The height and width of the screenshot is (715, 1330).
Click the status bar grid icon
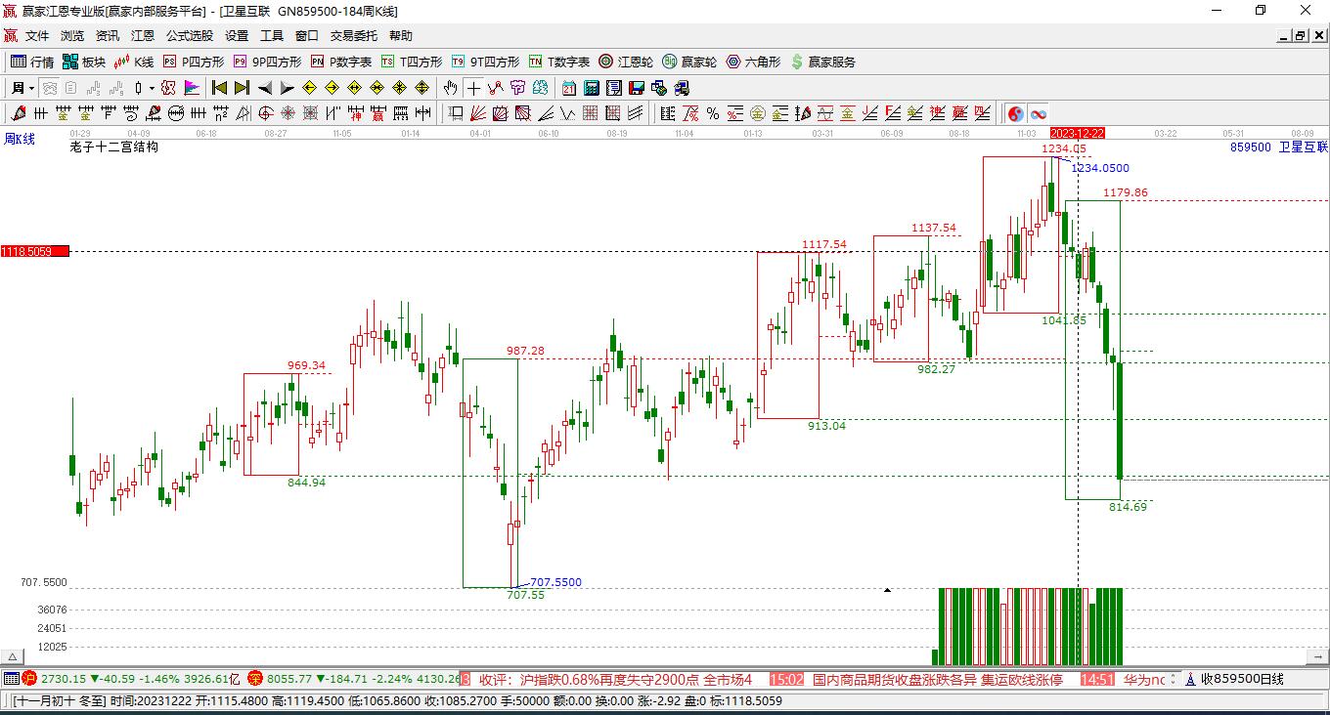[x=11, y=678]
